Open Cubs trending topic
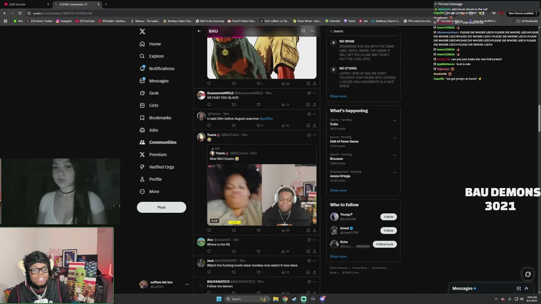Screen dimensions: 541x304 334,124
